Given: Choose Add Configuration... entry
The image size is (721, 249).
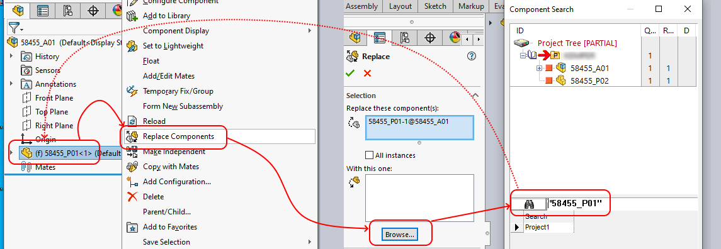Looking at the screenshot, I should click(176, 182).
